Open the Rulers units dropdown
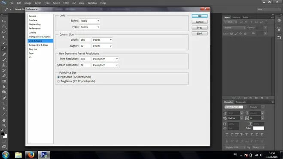Viewport: 283px width, 159px height. [90, 21]
